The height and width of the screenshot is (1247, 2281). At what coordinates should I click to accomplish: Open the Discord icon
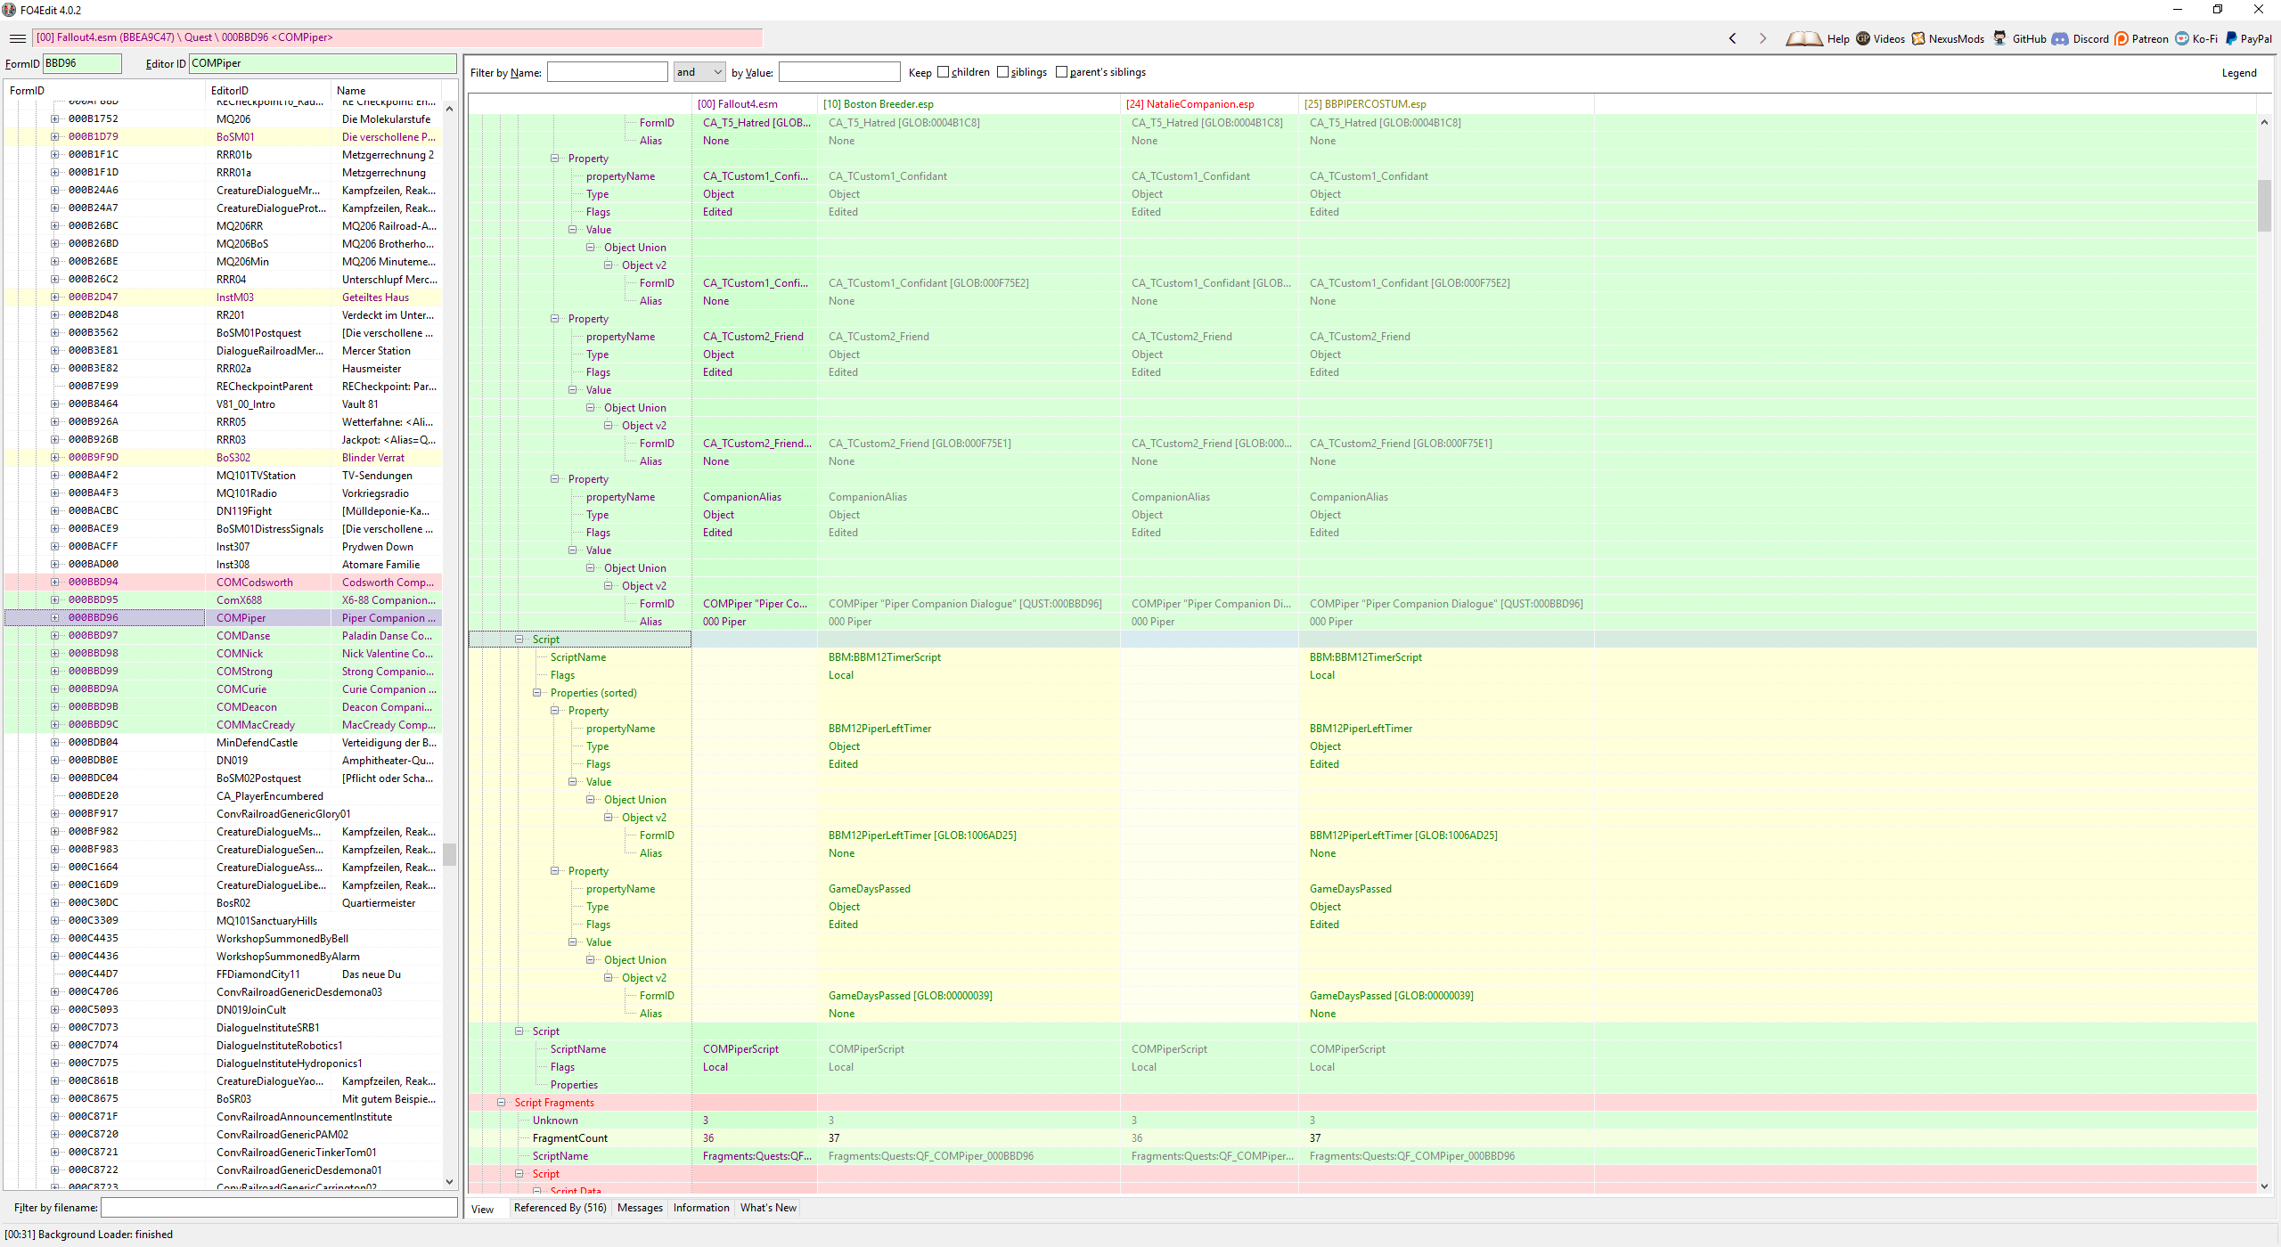2060,38
